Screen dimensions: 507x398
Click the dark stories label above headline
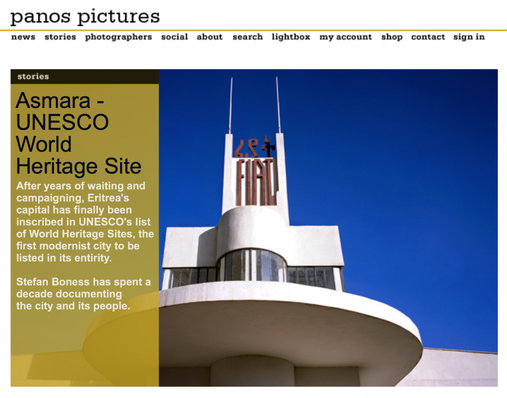33,76
